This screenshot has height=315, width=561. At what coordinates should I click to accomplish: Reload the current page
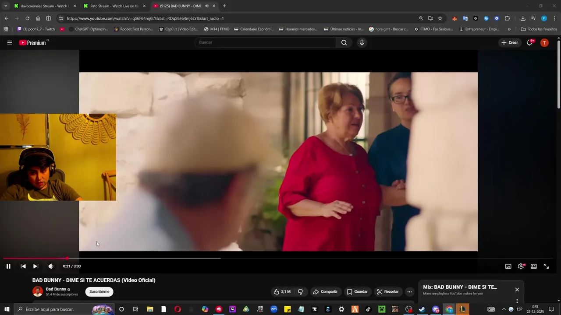[27, 18]
